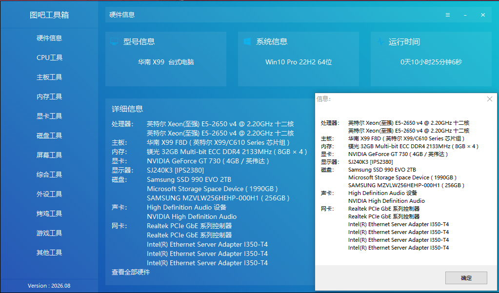The height and width of the screenshot is (293, 499).
Task: Minimize the 图吧工具箱 window
Action: 465,15
